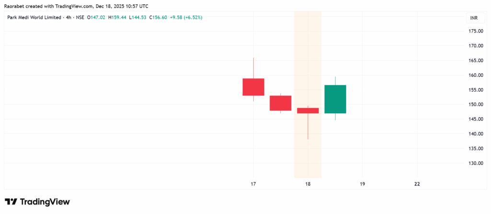The width and height of the screenshot is (491, 214).
Task: Click the open value O147.02
Action: [96, 18]
